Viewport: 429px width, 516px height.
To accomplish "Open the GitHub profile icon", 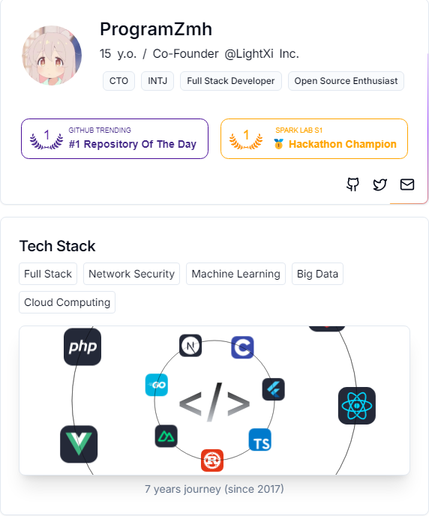I will [x=352, y=184].
